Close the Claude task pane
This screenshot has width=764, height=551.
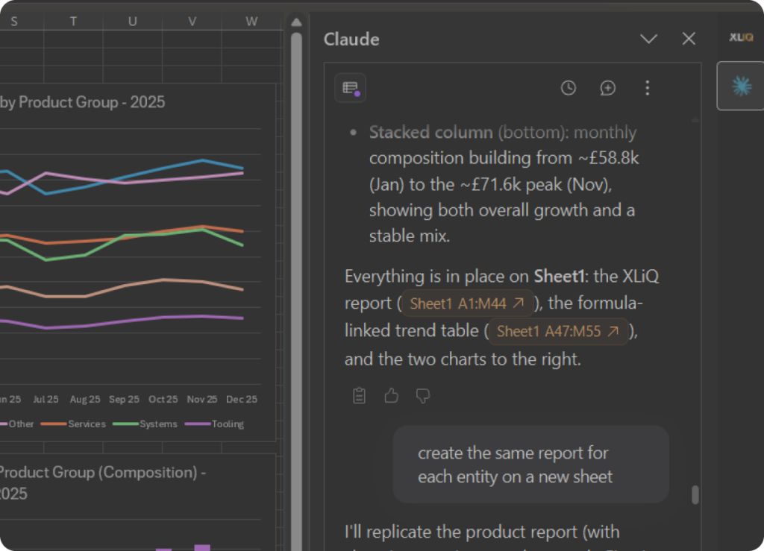pyautogui.click(x=689, y=39)
